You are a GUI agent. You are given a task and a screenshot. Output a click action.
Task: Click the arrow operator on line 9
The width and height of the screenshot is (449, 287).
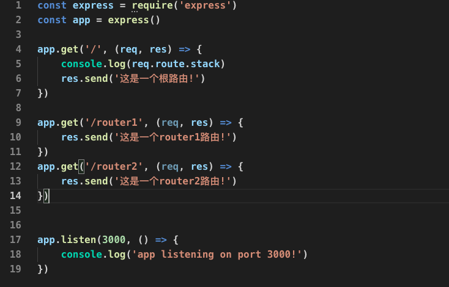[x=226, y=123]
